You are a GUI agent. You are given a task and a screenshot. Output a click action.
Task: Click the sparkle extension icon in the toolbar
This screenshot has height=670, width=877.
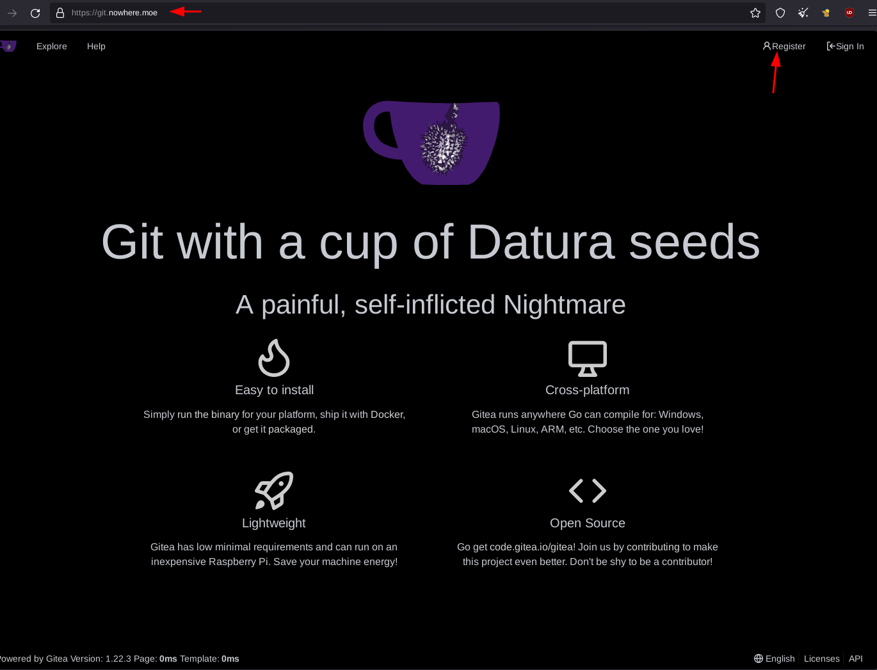tap(803, 13)
